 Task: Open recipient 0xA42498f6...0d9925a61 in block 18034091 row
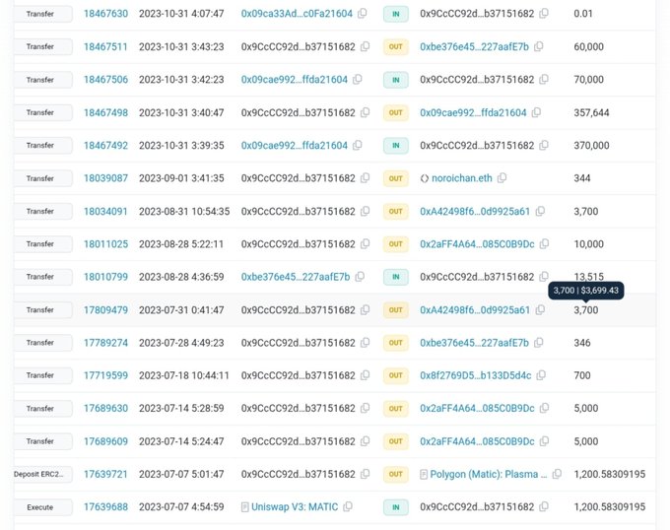coord(475,212)
